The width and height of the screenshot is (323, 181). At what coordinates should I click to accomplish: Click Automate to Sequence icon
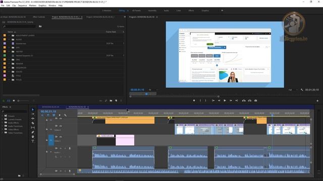101,101
